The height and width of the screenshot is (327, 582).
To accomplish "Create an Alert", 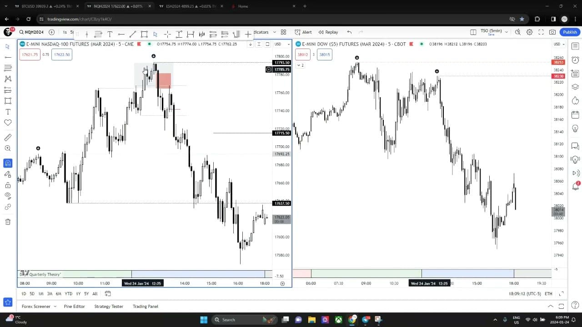I will click(303, 32).
